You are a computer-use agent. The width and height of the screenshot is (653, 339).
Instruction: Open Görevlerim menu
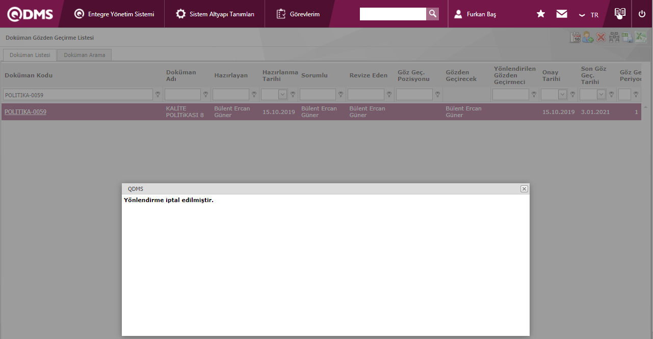[298, 14]
